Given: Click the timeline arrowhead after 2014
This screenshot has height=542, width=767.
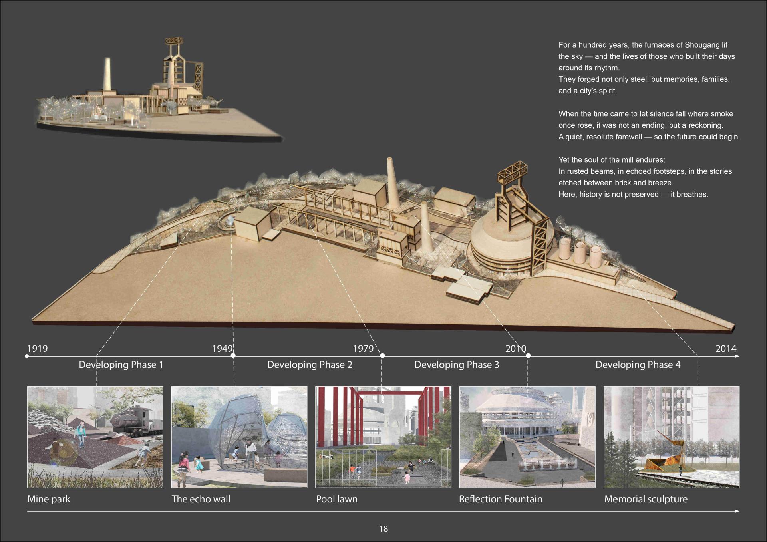Looking at the screenshot, I should [737, 356].
